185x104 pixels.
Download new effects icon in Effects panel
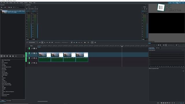pos(16,56)
